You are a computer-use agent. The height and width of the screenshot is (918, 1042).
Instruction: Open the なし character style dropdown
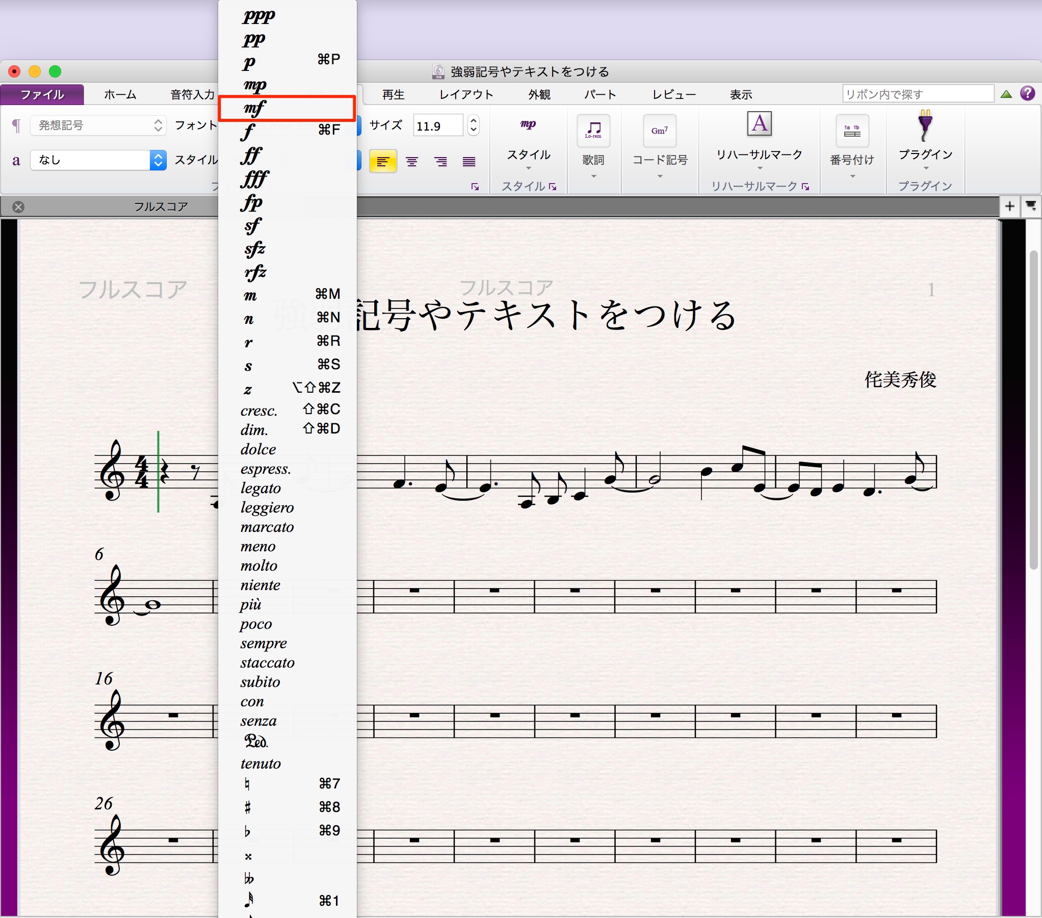pyautogui.click(x=98, y=160)
